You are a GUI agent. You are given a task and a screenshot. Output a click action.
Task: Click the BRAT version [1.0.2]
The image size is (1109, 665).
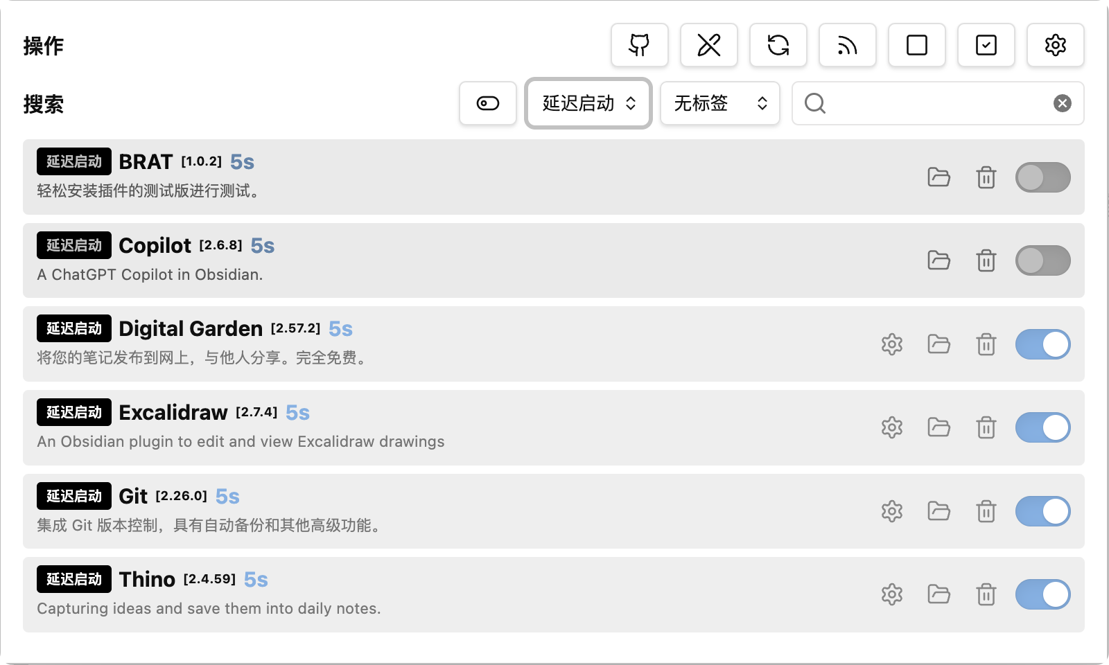point(202,161)
